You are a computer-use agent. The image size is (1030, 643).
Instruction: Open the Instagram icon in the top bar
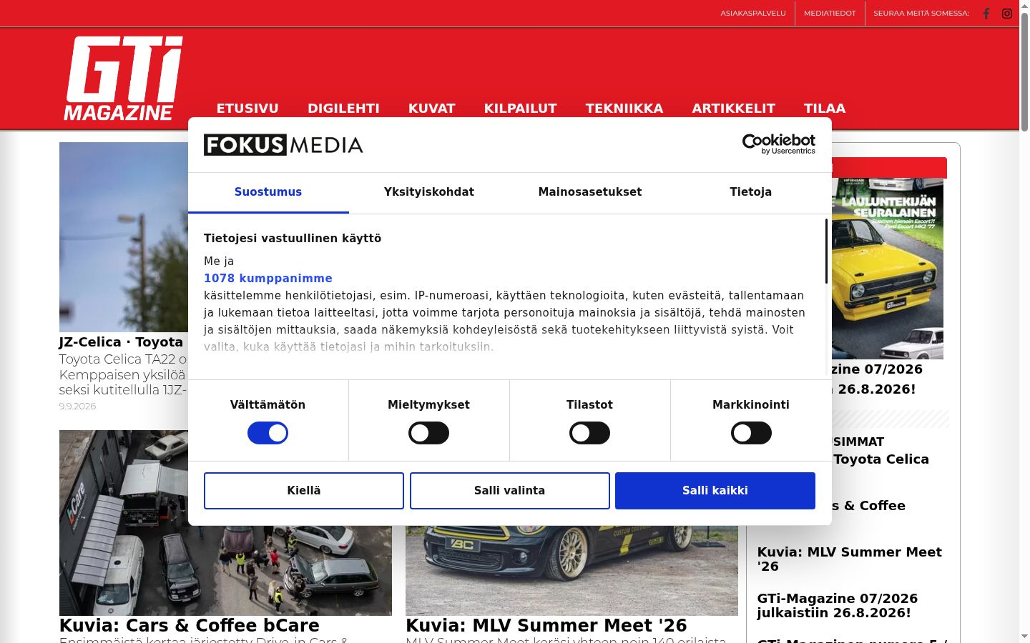point(1007,14)
